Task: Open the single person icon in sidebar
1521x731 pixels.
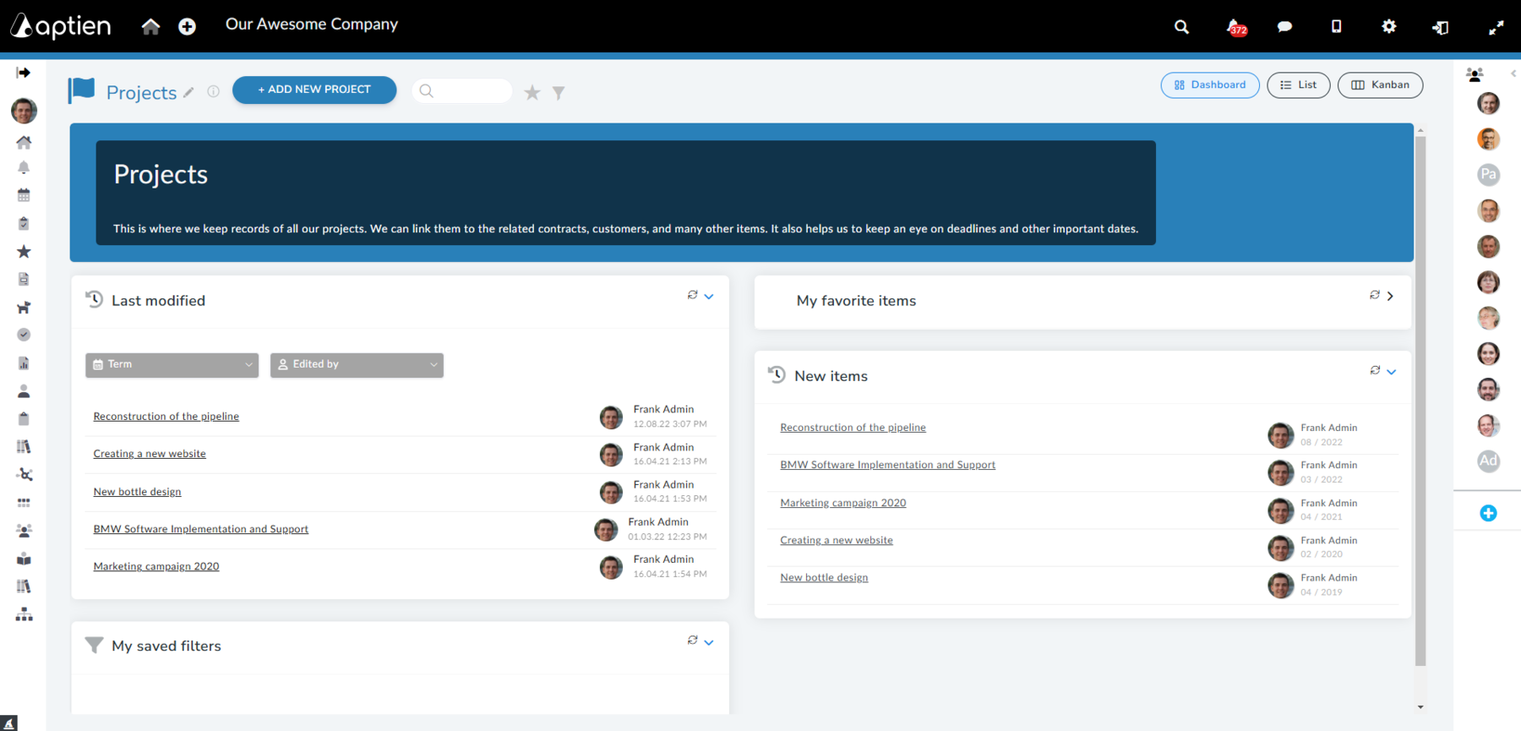Action: pos(24,391)
